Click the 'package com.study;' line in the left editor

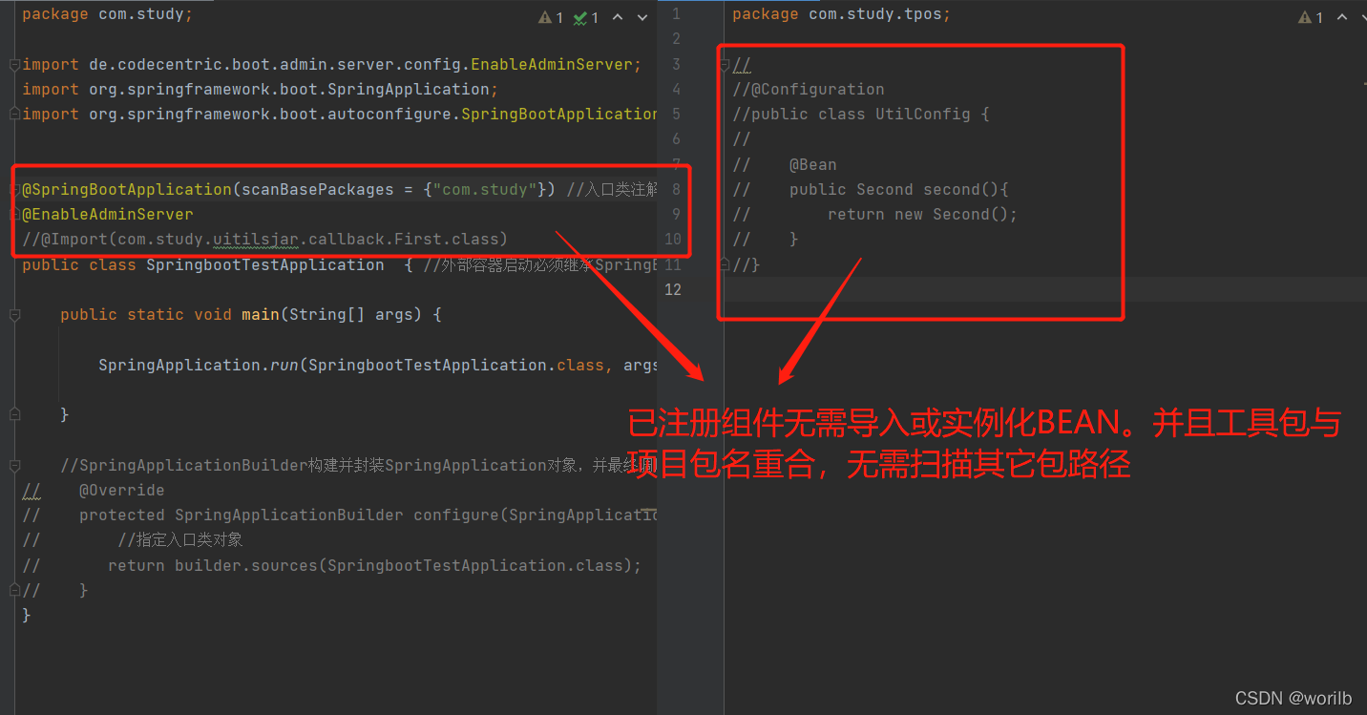click(108, 14)
